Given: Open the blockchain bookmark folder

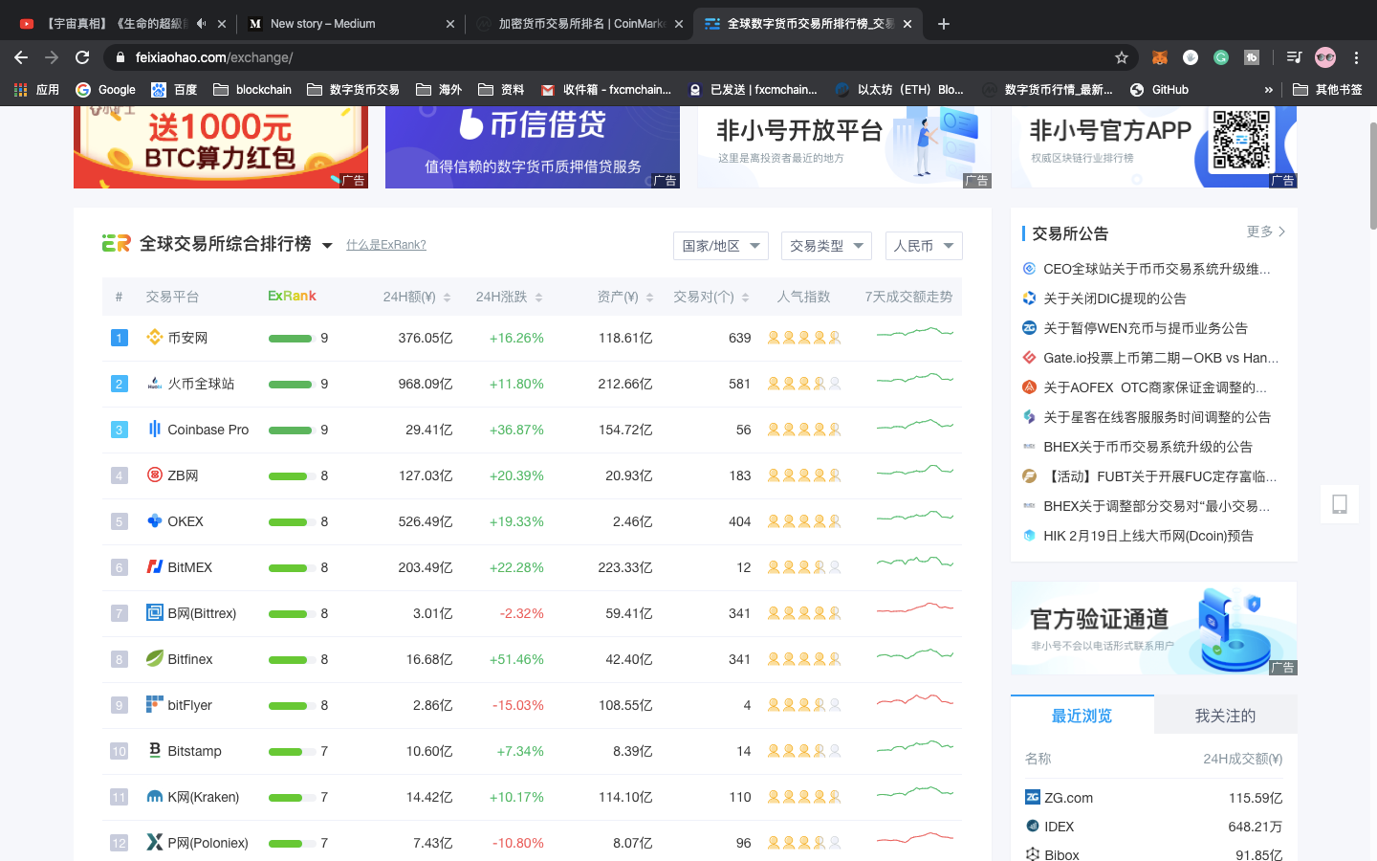Looking at the screenshot, I should point(252,90).
